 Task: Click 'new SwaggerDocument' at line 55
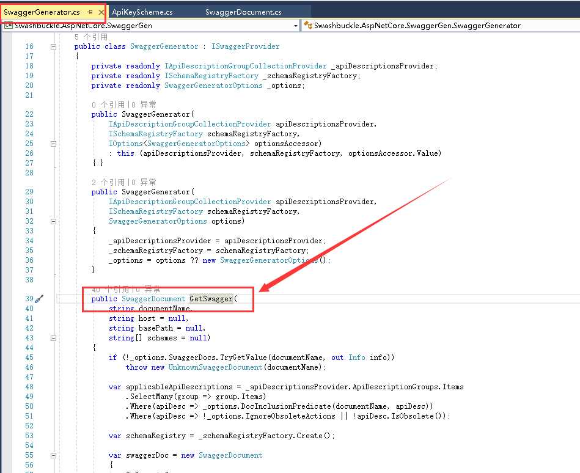coord(222,456)
